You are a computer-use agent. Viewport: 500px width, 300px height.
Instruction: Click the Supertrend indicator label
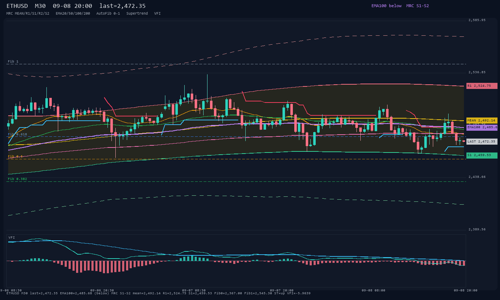137,13
